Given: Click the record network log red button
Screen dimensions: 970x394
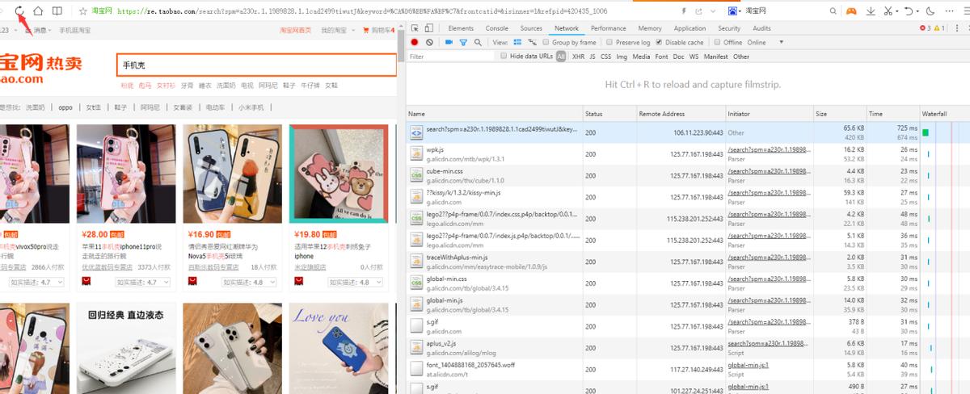Looking at the screenshot, I should [415, 42].
